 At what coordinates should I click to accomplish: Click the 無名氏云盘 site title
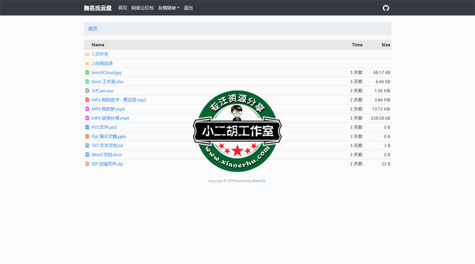(97, 8)
